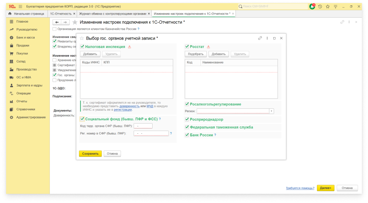Open the service menu lines icon in title bar
Screen dimensions: 368x203
pos(336,7)
